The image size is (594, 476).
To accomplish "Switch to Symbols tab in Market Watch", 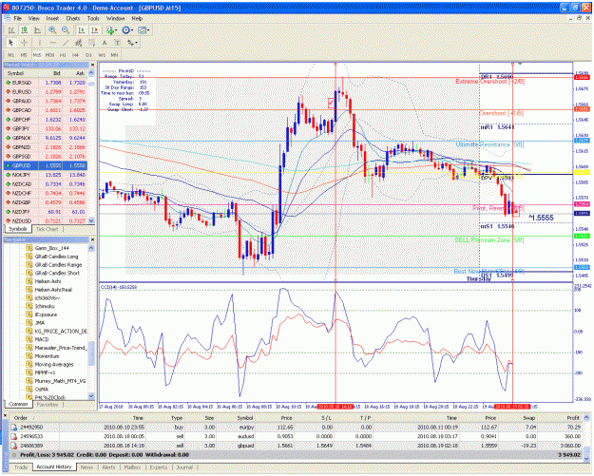I will pos(17,229).
